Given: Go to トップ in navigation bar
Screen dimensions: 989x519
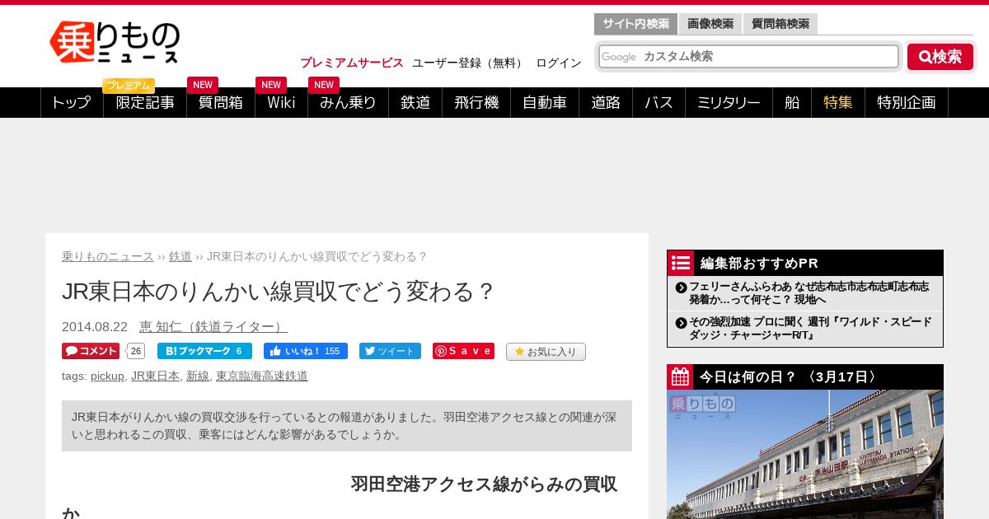Looking at the screenshot, I should 72,102.
